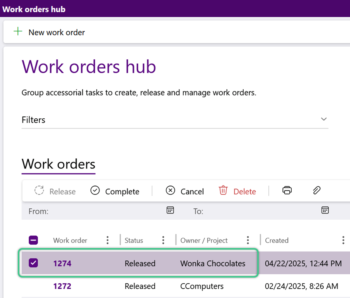This screenshot has height=298, width=350.
Task: Click Wonka Chocolates owner cell
Action: pos(213,263)
